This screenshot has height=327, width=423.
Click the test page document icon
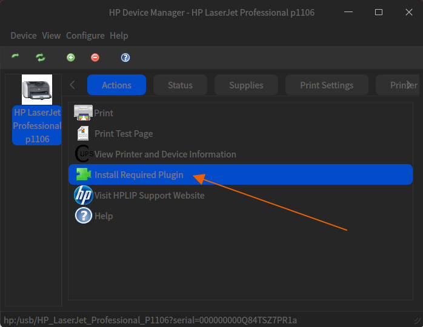83,133
